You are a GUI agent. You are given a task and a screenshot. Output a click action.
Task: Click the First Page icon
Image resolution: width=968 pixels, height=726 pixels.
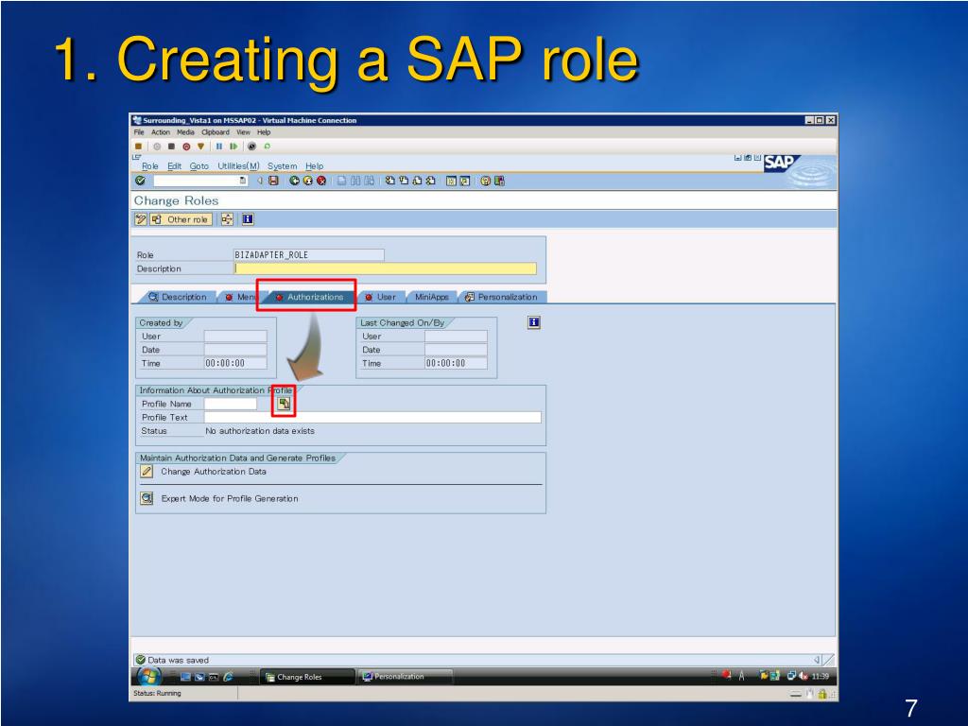pyautogui.click(x=390, y=181)
